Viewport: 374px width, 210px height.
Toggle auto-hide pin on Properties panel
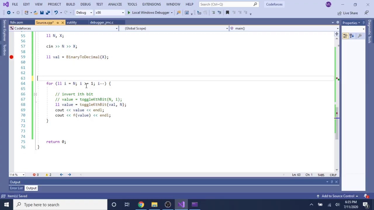363,23
